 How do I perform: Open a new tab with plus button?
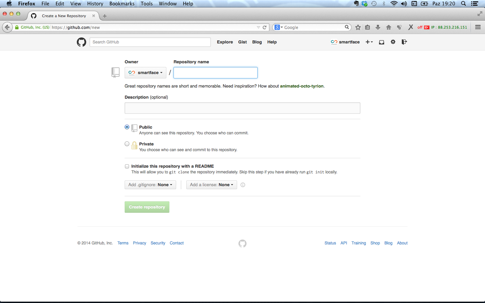click(105, 16)
